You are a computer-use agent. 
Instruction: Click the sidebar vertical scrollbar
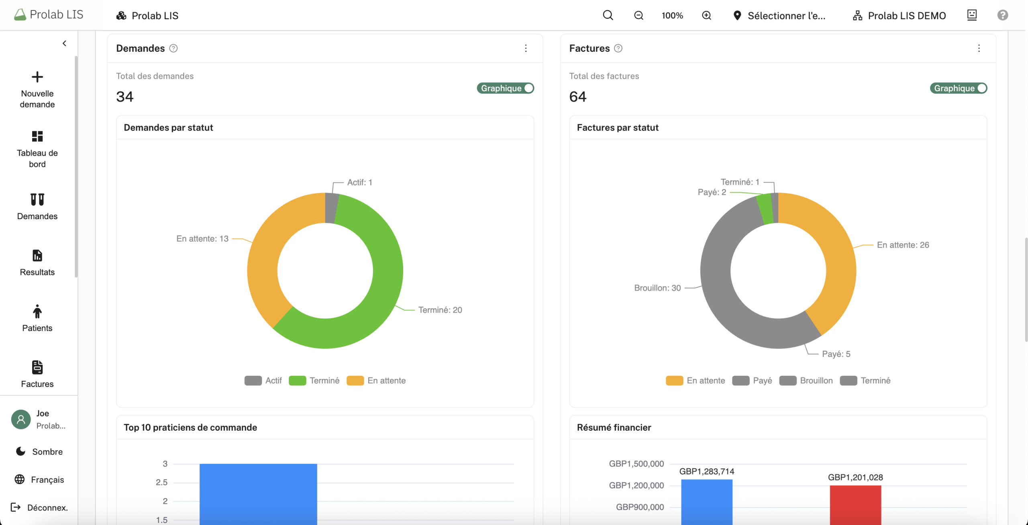click(76, 167)
